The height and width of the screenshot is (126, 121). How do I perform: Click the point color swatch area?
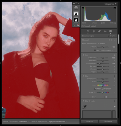point(97,114)
